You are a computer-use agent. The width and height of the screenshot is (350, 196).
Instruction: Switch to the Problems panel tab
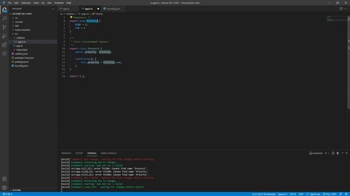coord(66,153)
